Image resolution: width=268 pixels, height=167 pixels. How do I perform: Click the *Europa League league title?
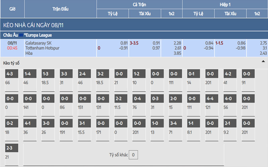coord(38,35)
